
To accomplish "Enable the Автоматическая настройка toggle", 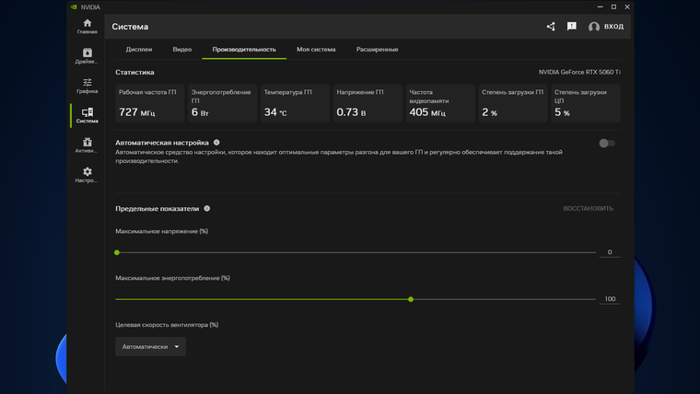I will point(607,144).
